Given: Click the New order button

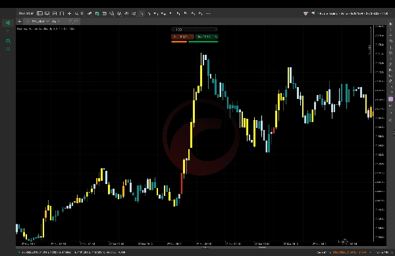Looking at the screenshot, I should (26, 13).
